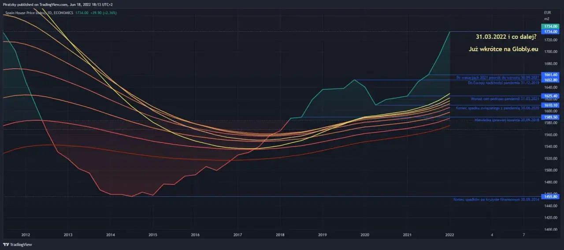Select the 1652.80 price level label
Viewport: 564px width, 250px height.
coord(551,80)
